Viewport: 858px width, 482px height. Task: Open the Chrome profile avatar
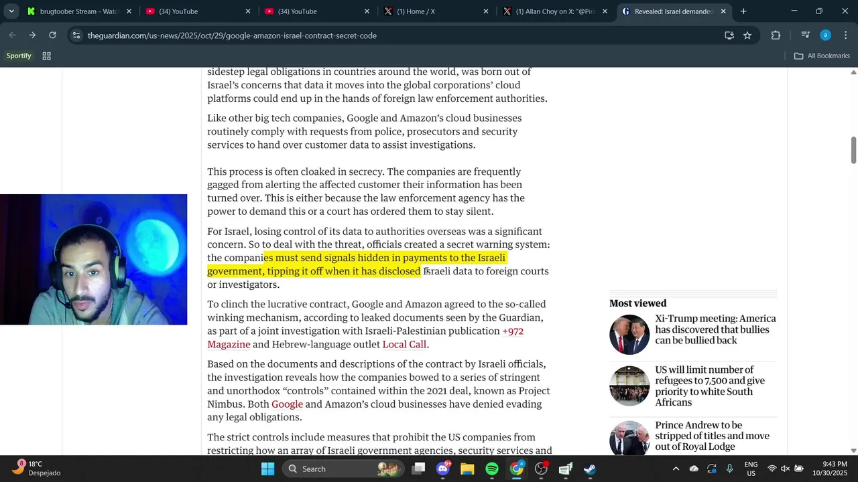pos(826,35)
